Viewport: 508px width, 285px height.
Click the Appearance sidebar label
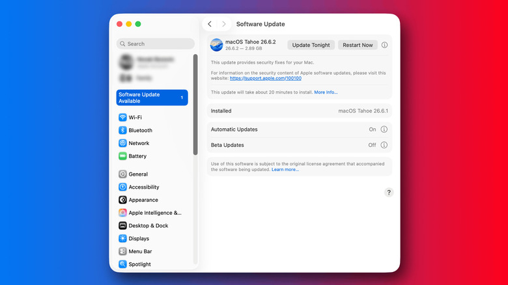pyautogui.click(x=143, y=200)
